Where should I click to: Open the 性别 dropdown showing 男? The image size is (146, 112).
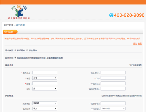[45, 89]
